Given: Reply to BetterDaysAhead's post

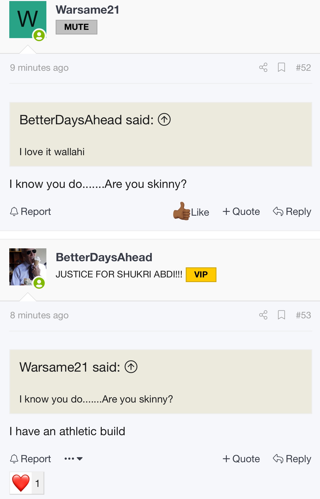Looking at the screenshot, I should [x=292, y=459].
